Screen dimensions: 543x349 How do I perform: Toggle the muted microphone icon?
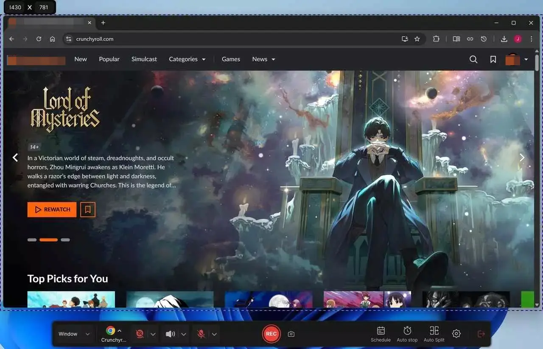201,334
